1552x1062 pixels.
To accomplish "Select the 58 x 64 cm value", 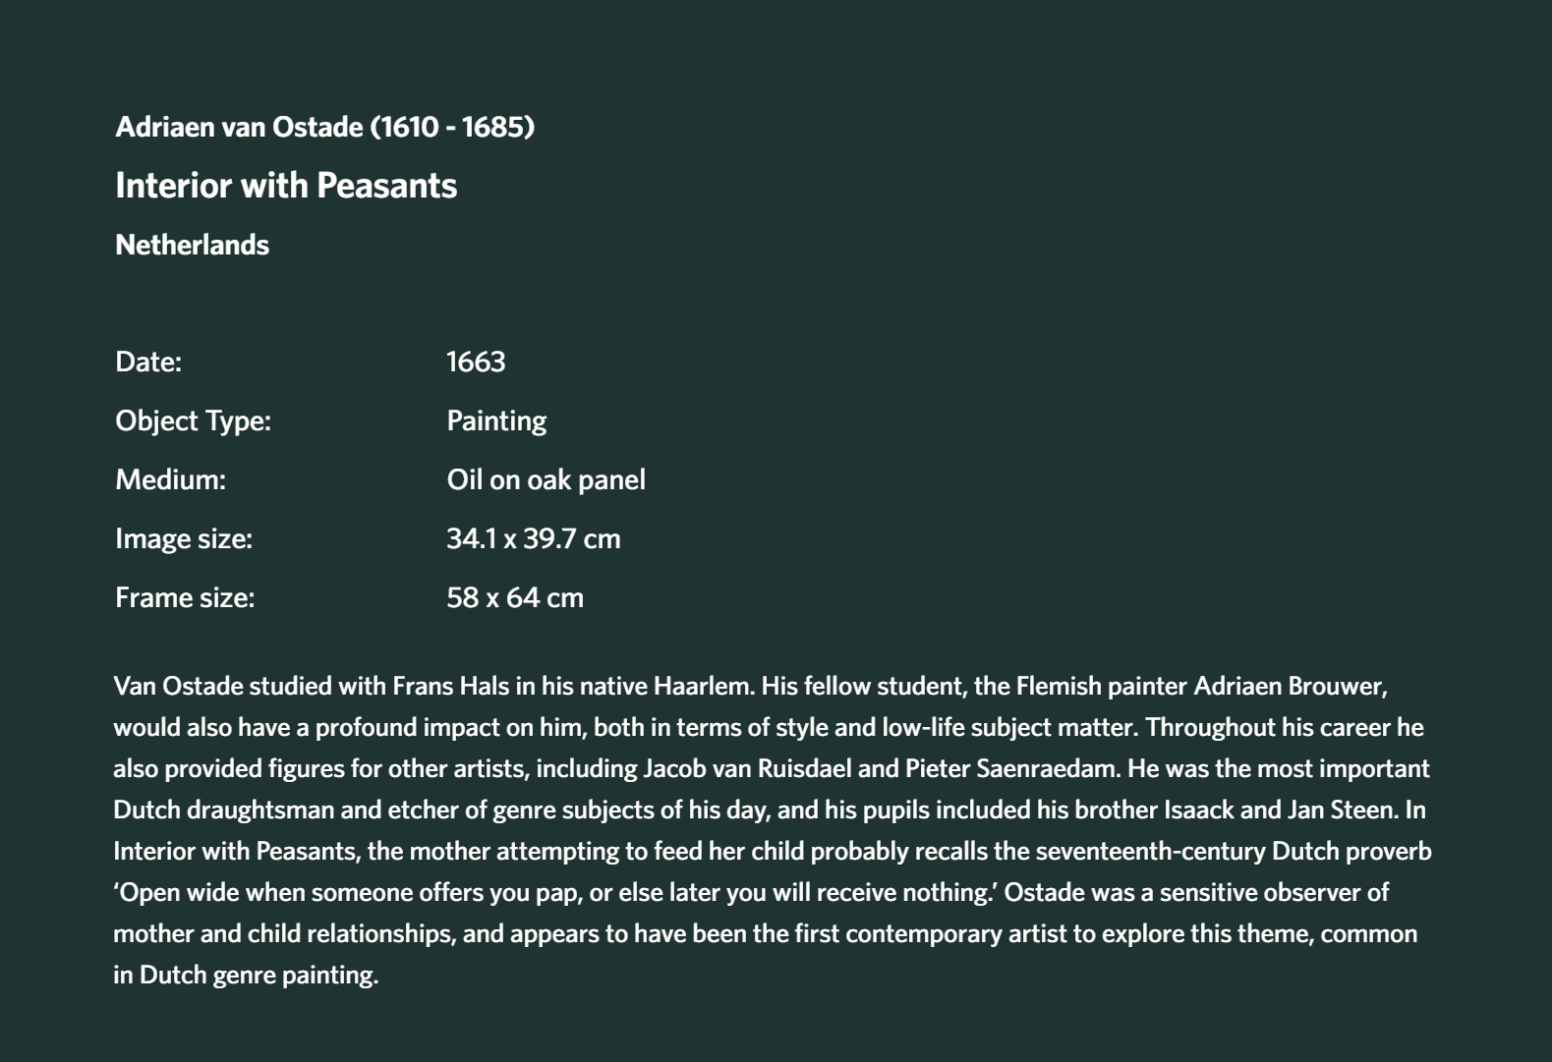I will (x=515, y=597).
